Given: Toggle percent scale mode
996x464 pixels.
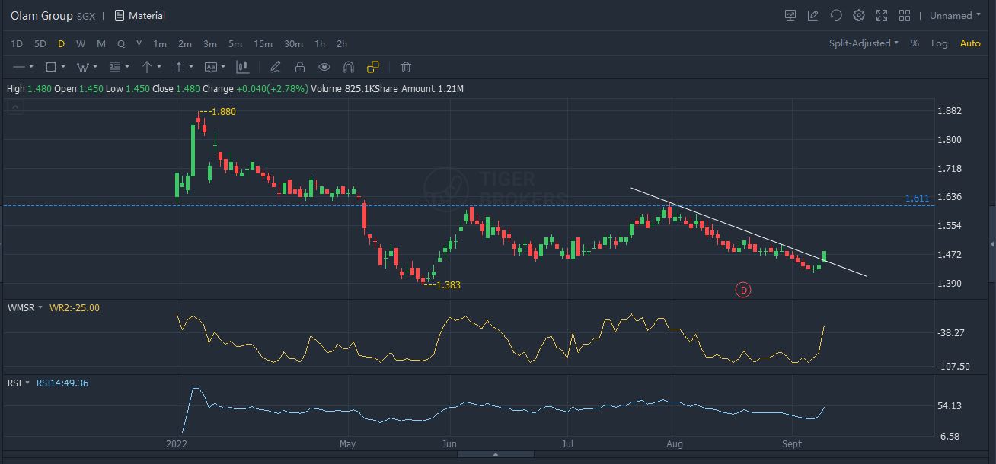Looking at the screenshot, I should point(915,43).
